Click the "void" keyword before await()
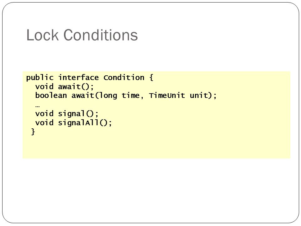 pos(44,87)
